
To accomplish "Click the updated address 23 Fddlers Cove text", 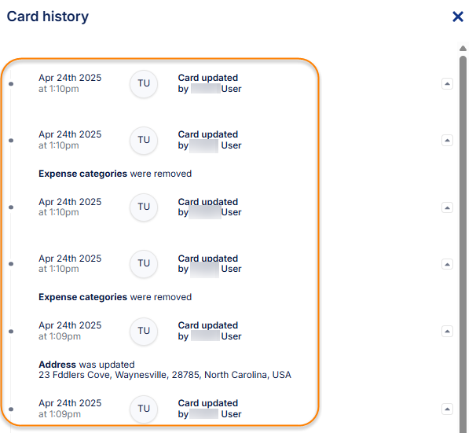I will 165,376.
